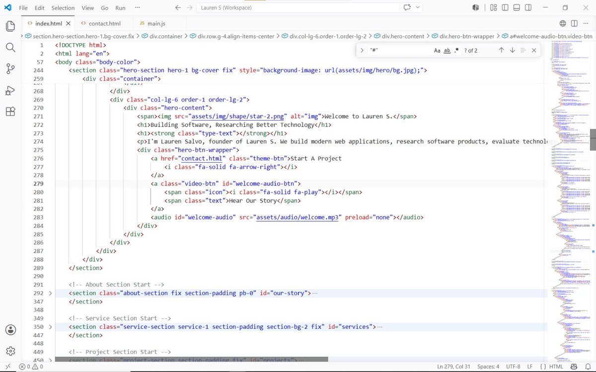Expand the folded service-section at line 350

pos(50,327)
